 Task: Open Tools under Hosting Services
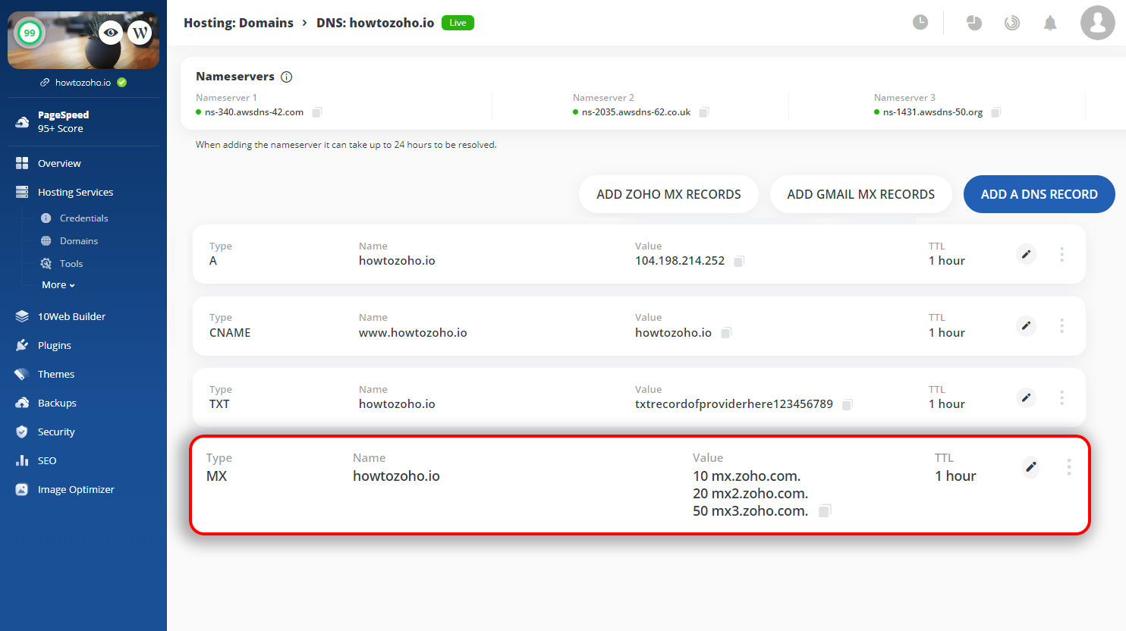pyautogui.click(x=71, y=263)
